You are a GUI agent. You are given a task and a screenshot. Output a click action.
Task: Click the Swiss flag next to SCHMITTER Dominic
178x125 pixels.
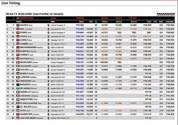(18, 114)
